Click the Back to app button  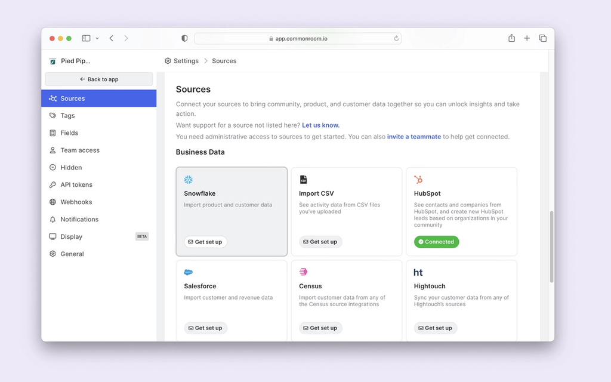[x=98, y=79]
